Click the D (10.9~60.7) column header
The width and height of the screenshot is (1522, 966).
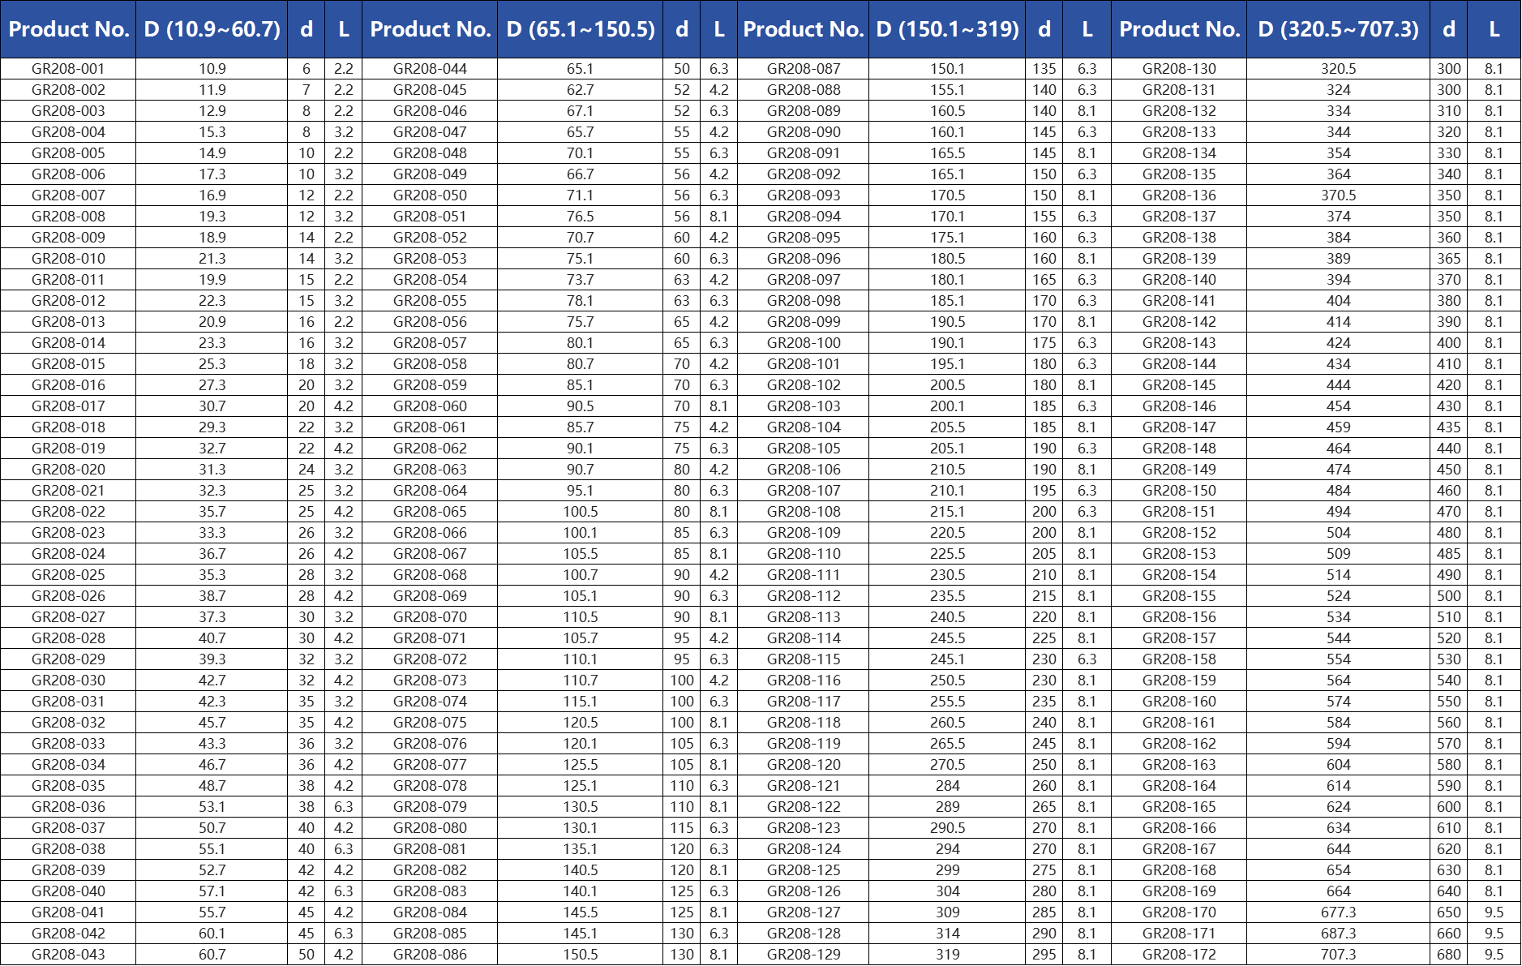coord(212,29)
